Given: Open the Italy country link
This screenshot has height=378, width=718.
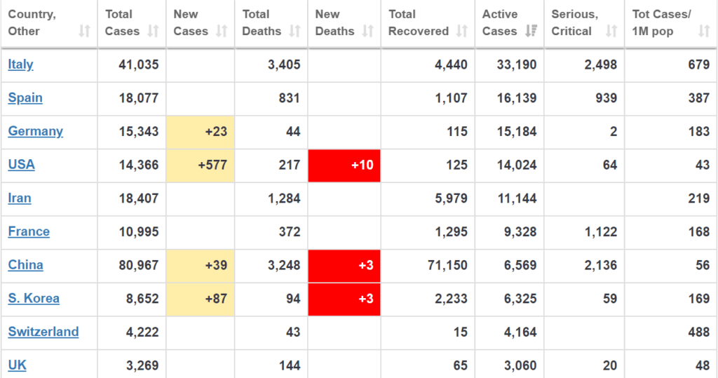Looking at the screenshot, I should pyautogui.click(x=20, y=65).
